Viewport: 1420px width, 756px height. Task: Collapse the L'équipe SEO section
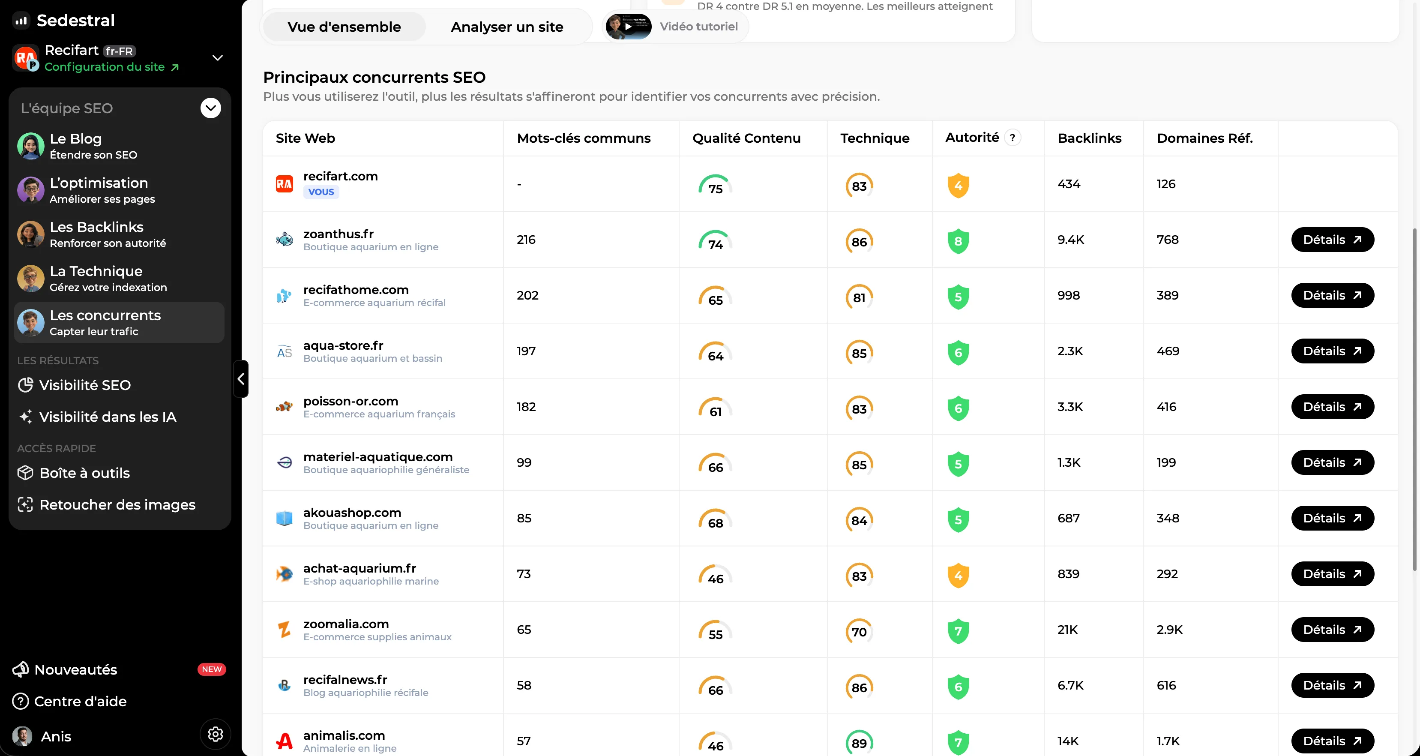pyautogui.click(x=210, y=108)
